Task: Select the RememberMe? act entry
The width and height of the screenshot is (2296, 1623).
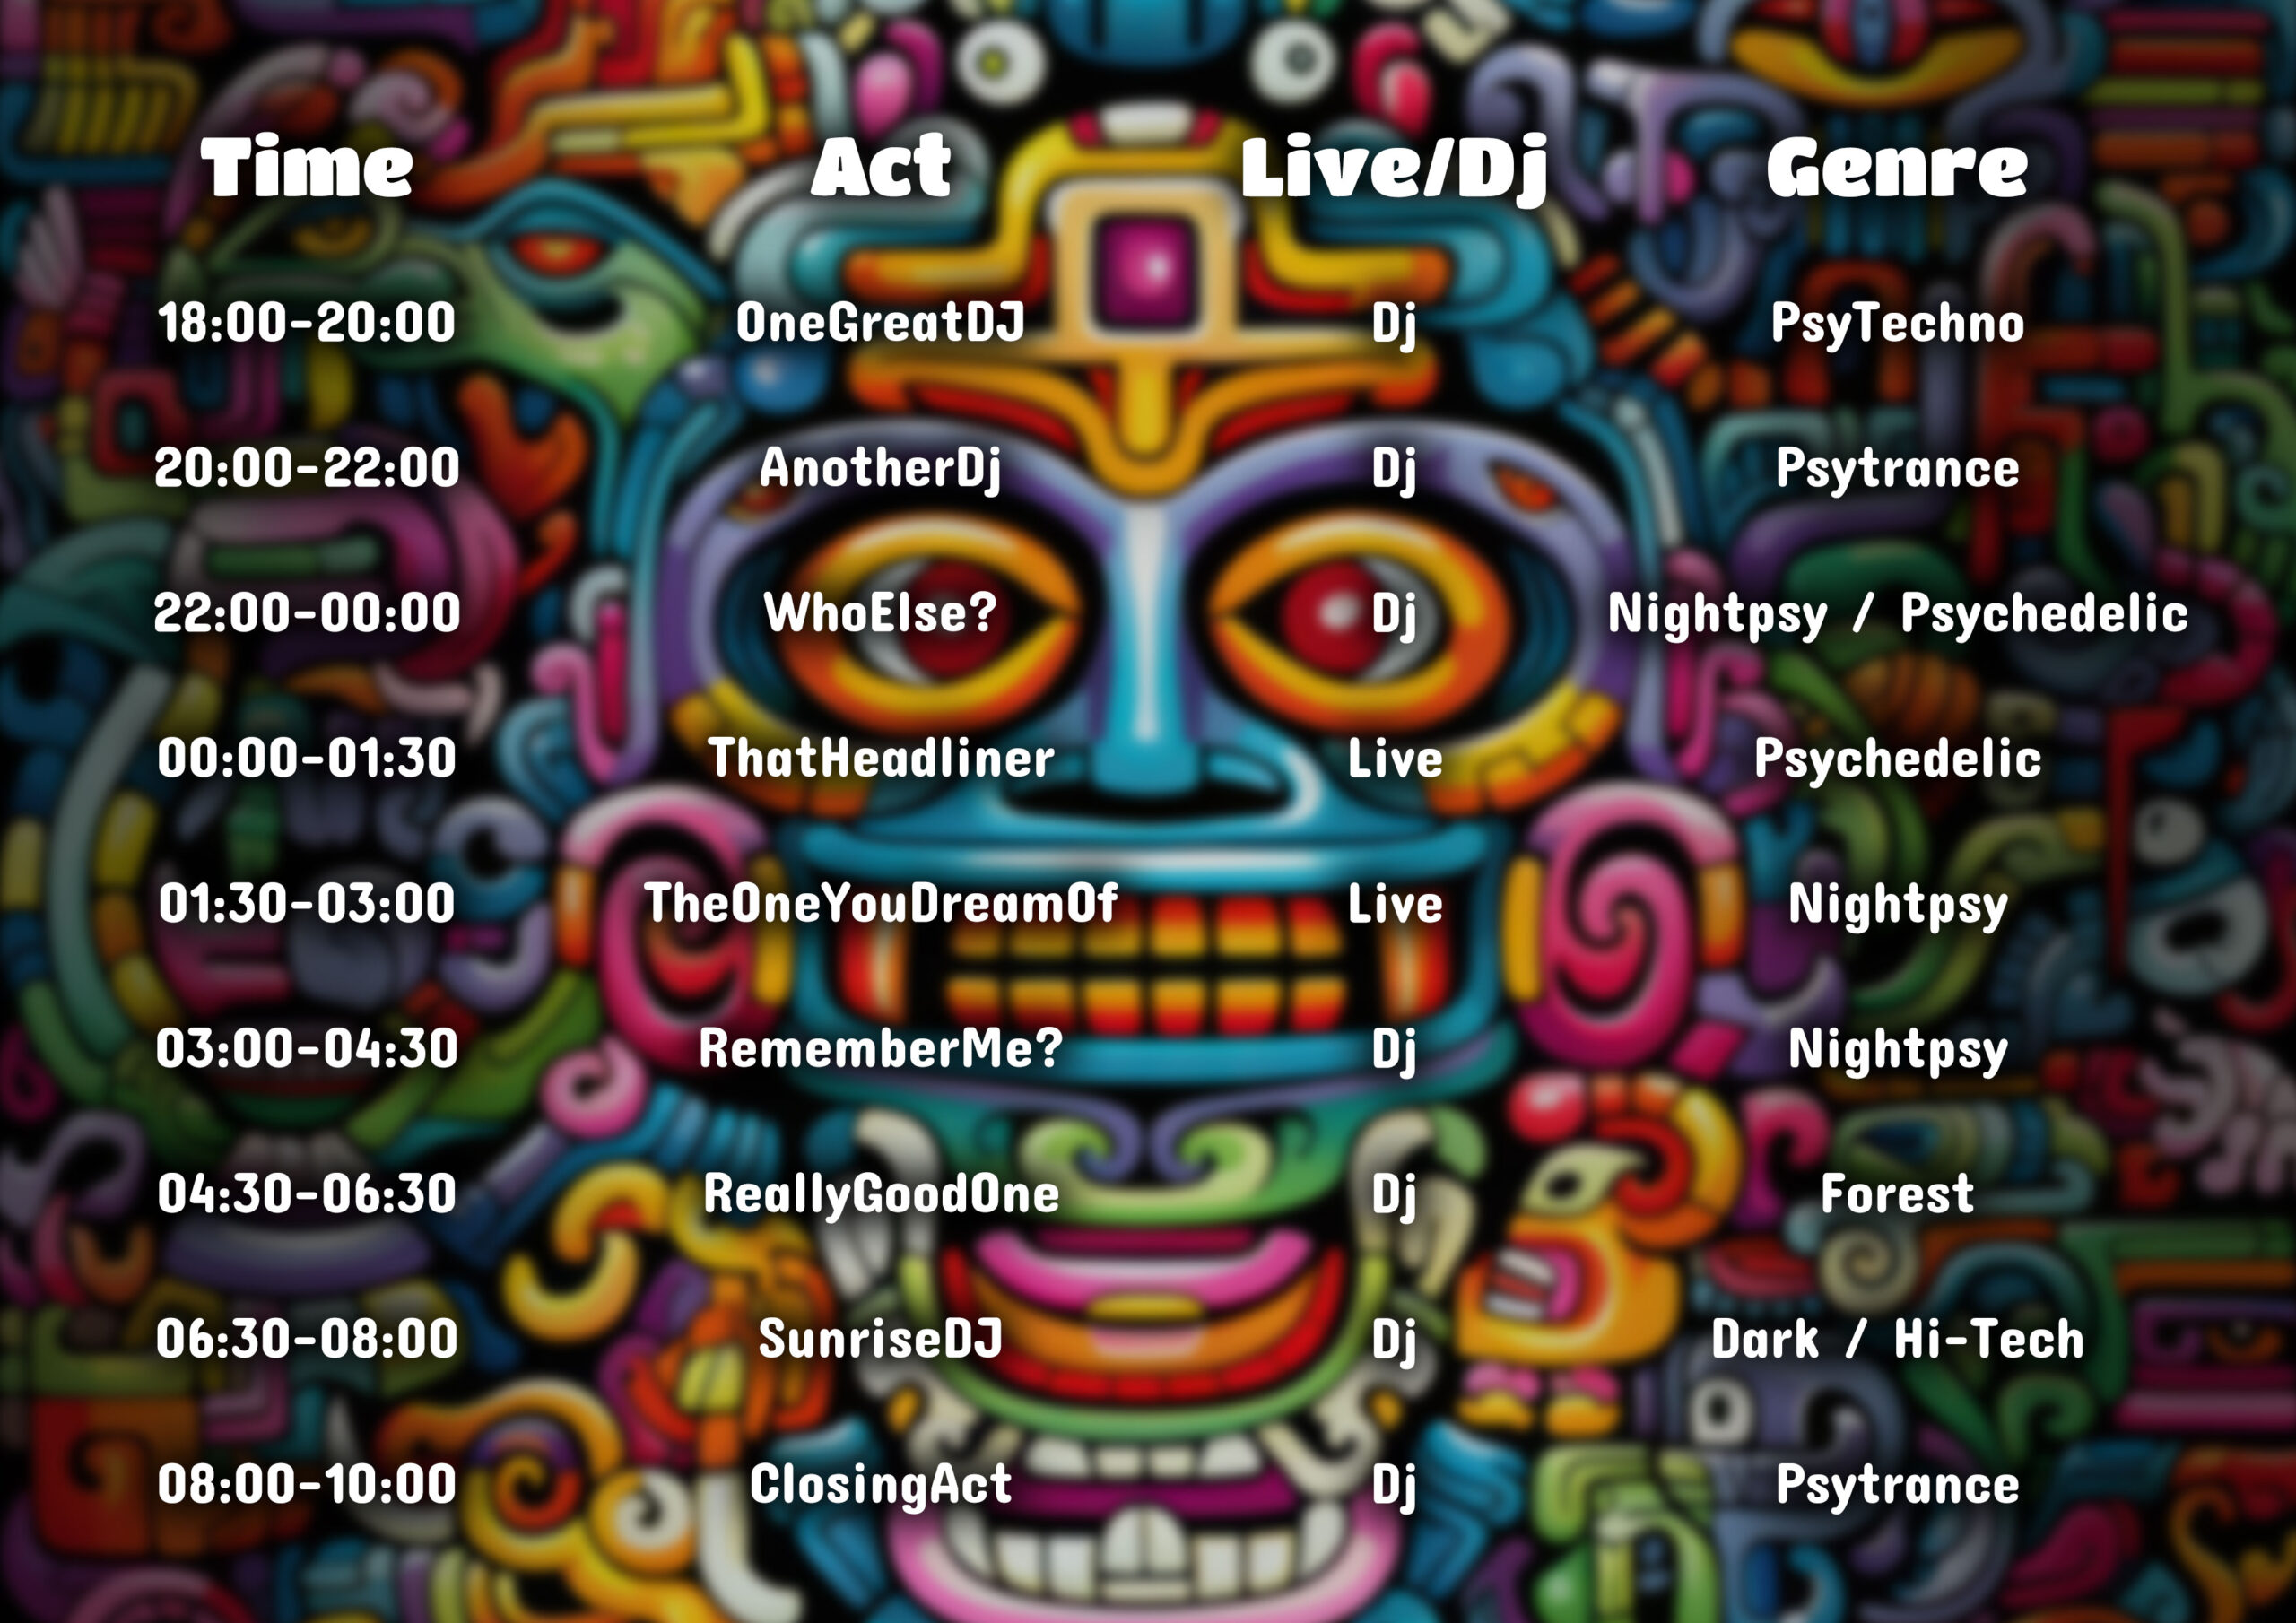Action: pyautogui.click(x=881, y=1048)
